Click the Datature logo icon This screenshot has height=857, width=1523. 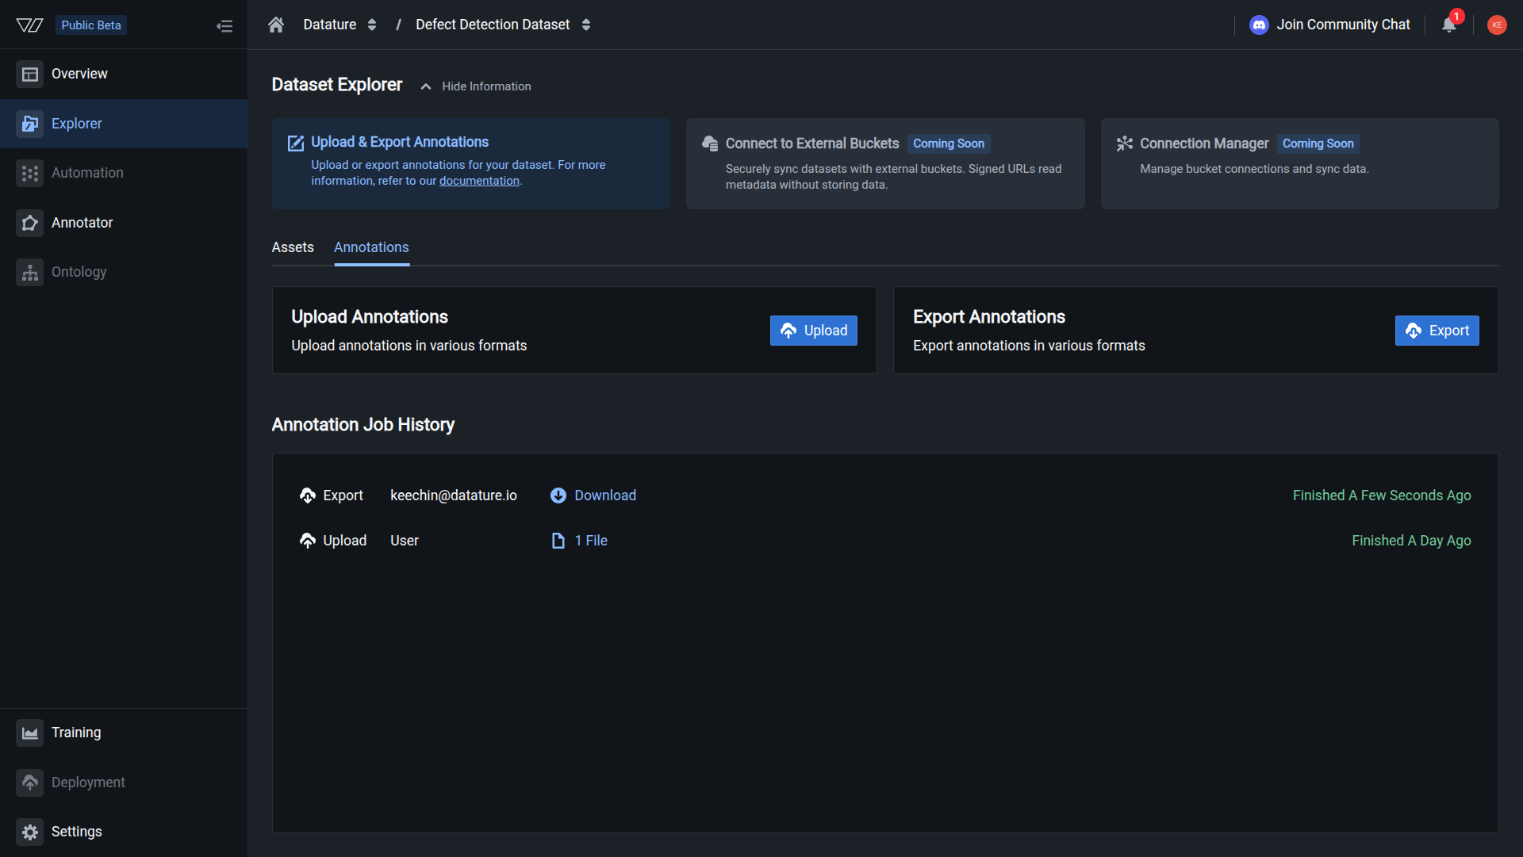29,25
